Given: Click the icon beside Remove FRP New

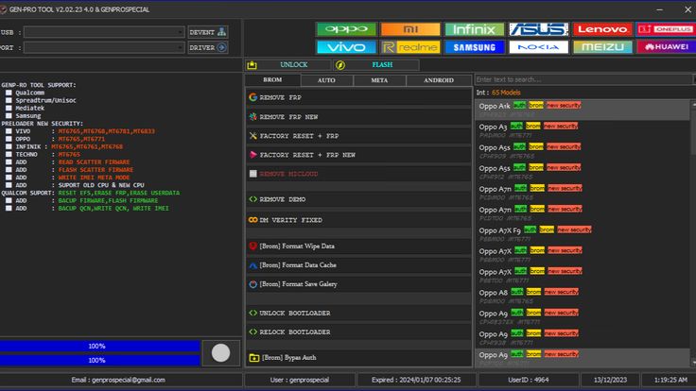Looking at the screenshot, I should coord(253,116).
